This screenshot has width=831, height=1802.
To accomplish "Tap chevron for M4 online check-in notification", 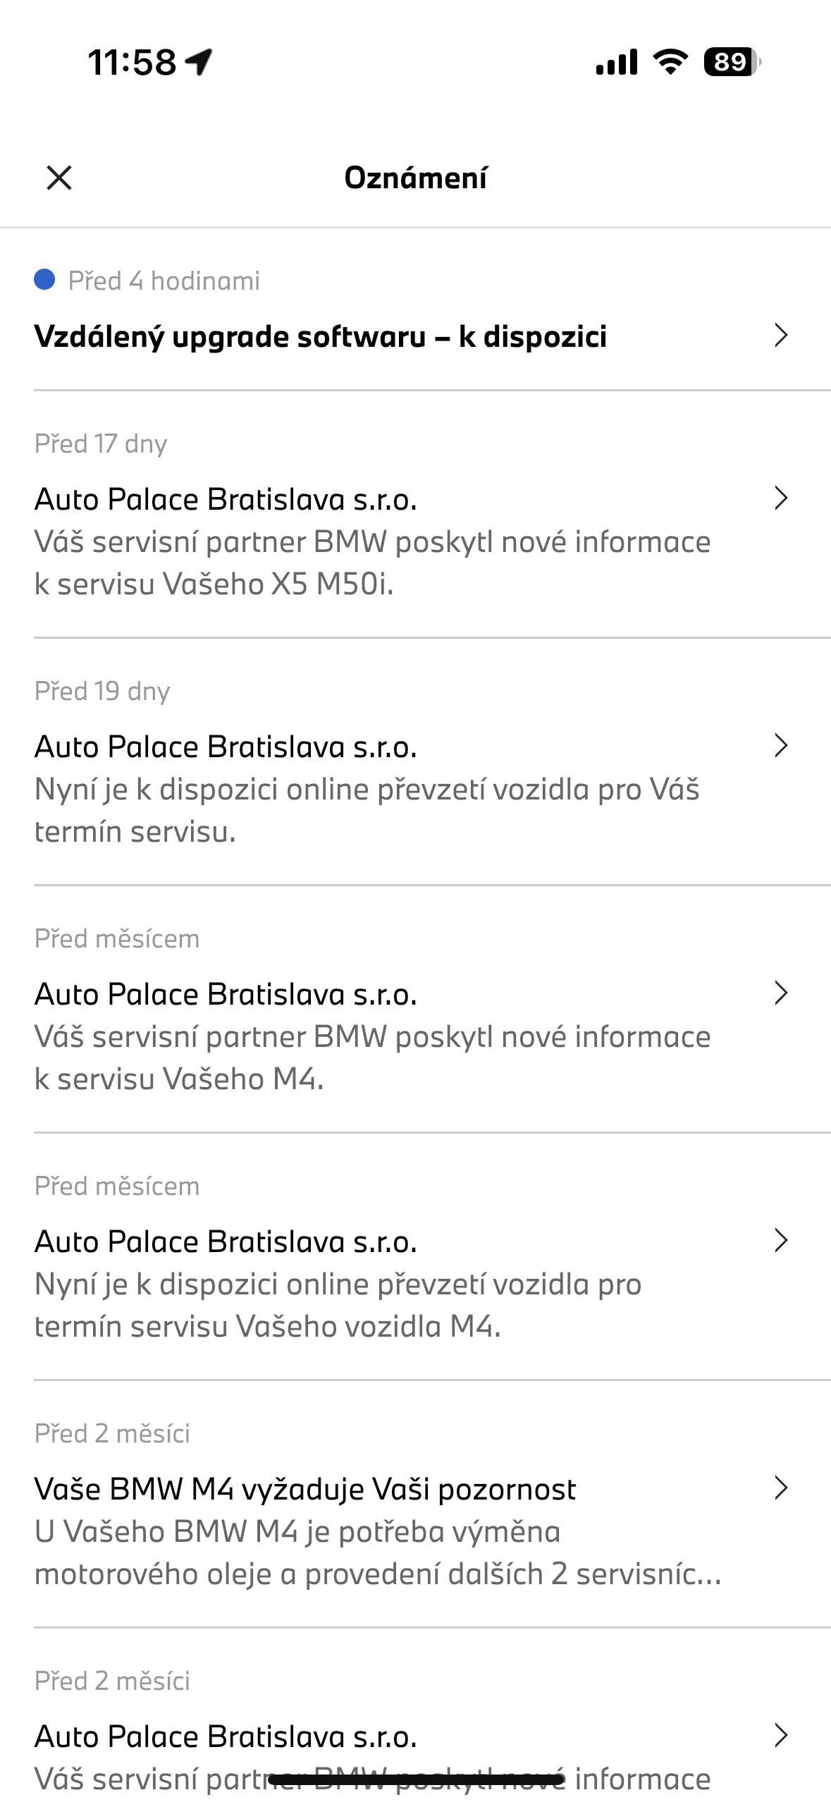I will tap(780, 1241).
